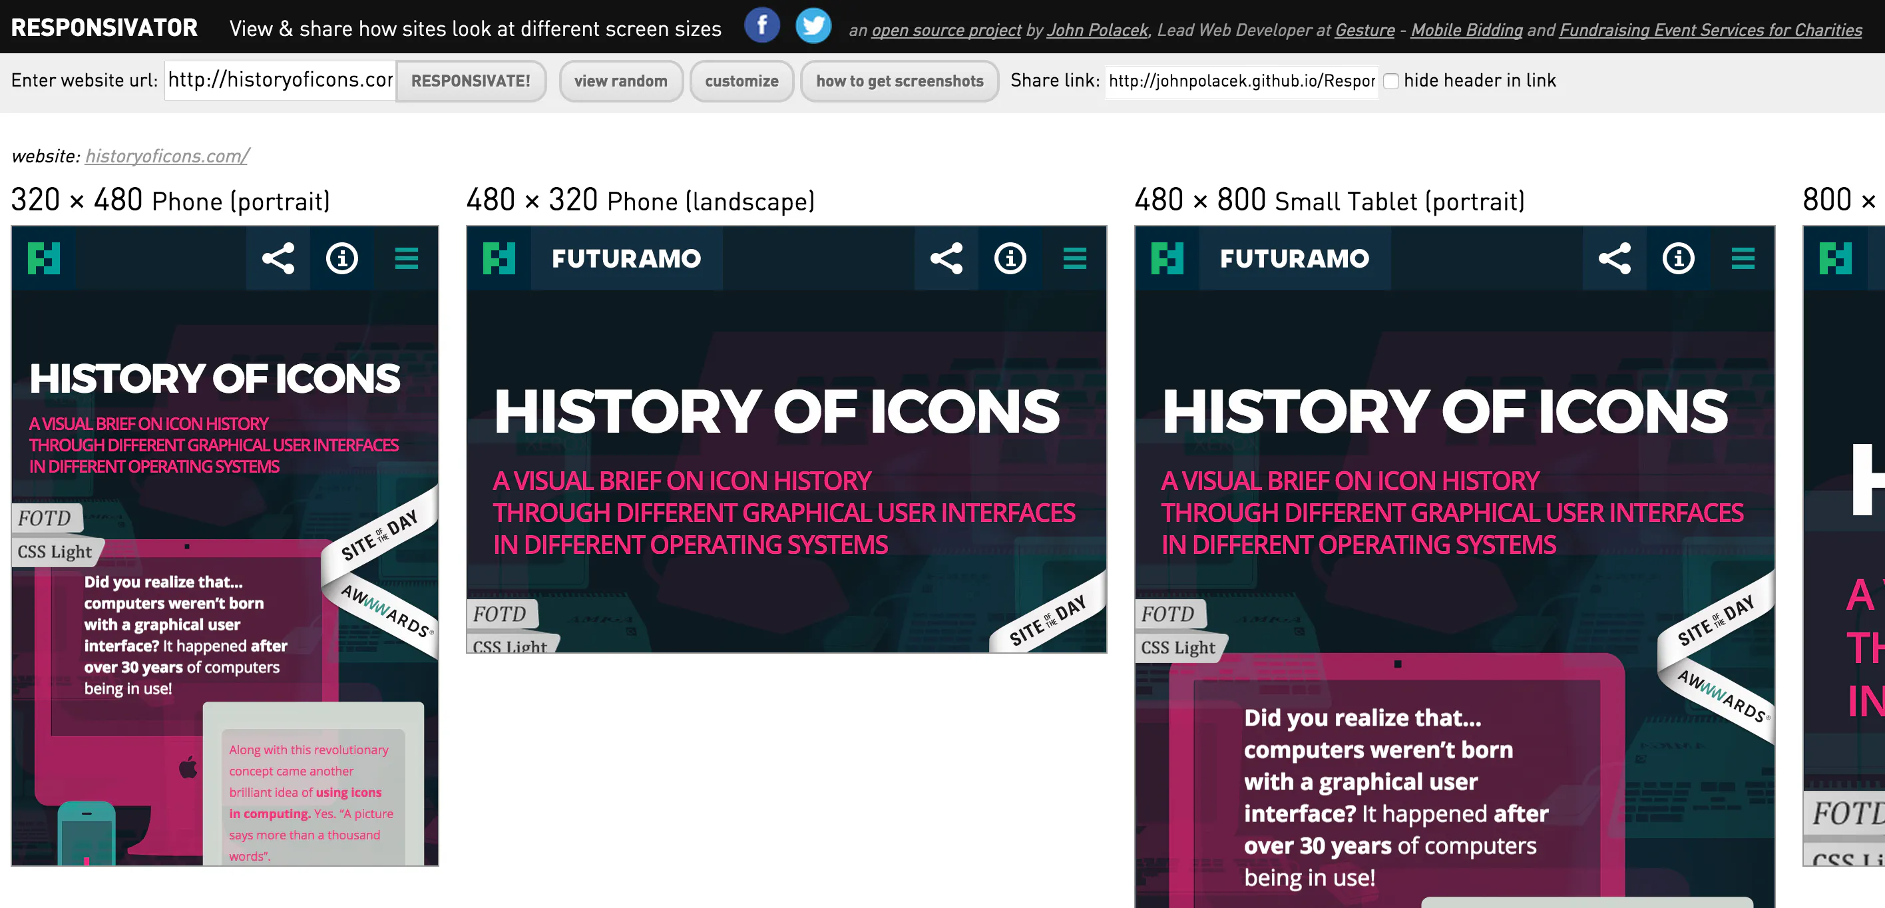This screenshot has height=908, width=1885.
Task: Open the Twitter share icon in header
Action: pos(813,25)
